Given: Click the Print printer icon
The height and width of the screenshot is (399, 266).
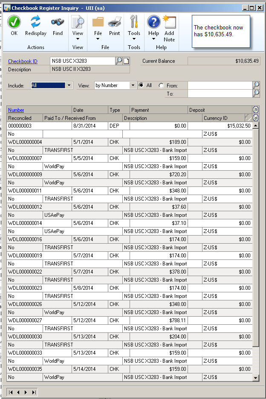Looking at the screenshot, I should point(114,22).
